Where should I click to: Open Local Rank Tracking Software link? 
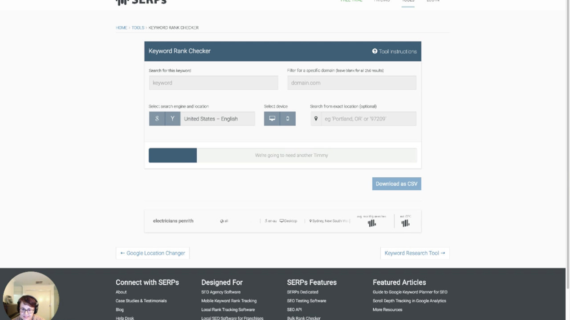pyautogui.click(x=228, y=310)
